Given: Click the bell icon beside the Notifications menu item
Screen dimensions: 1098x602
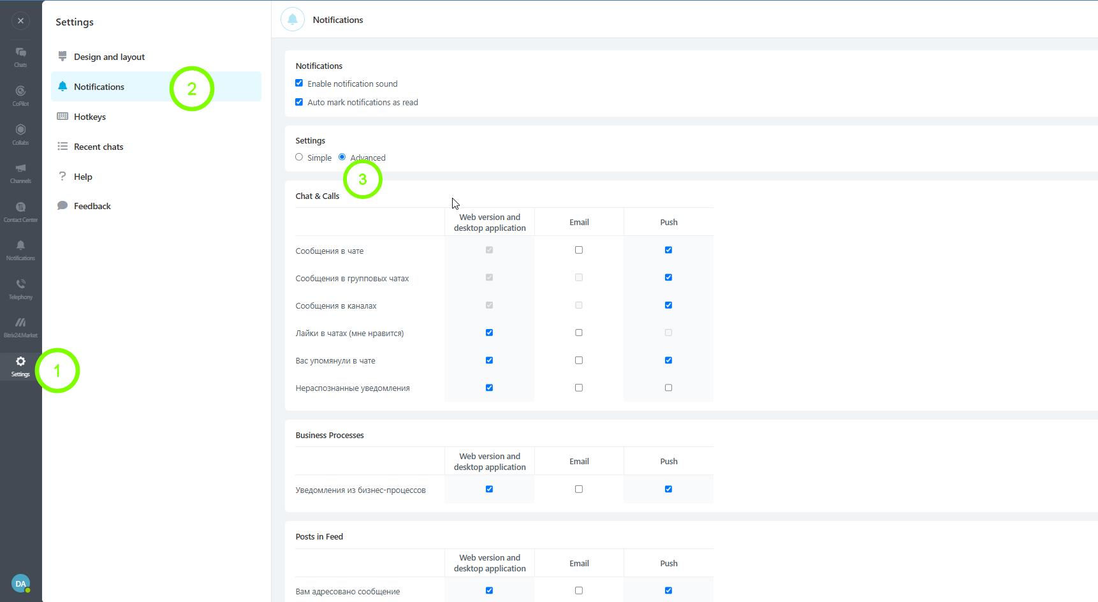Looking at the screenshot, I should pos(62,86).
